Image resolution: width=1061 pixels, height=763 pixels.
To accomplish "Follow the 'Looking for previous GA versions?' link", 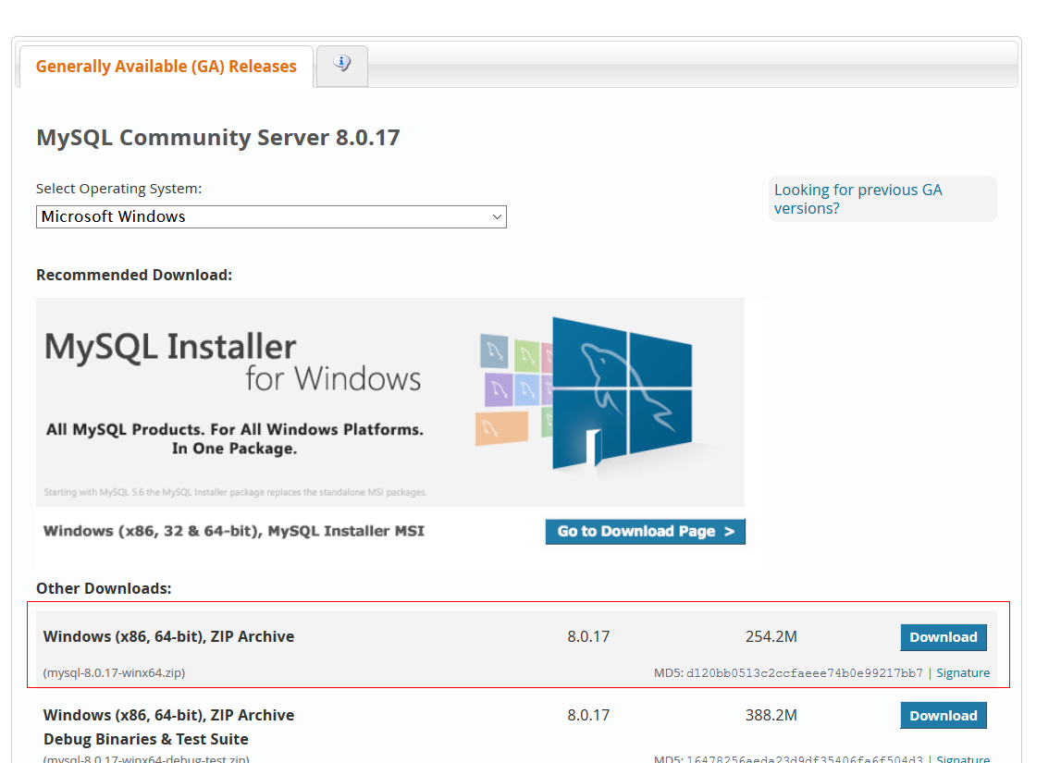I will coord(857,199).
